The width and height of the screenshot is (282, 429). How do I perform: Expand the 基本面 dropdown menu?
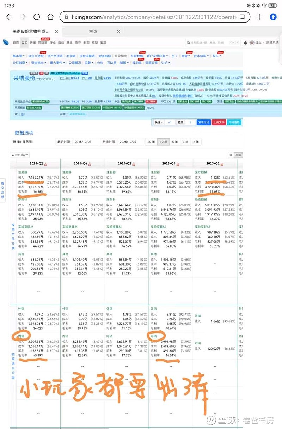tap(18, 56)
